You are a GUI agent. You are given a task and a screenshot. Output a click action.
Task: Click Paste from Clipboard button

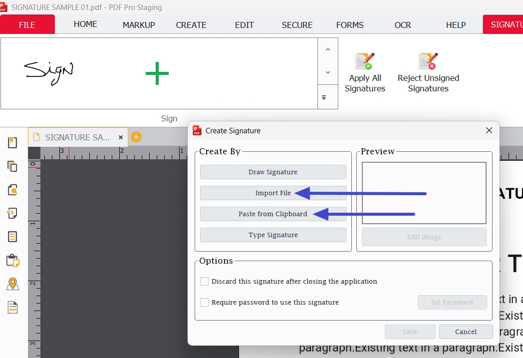pos(273,214)
